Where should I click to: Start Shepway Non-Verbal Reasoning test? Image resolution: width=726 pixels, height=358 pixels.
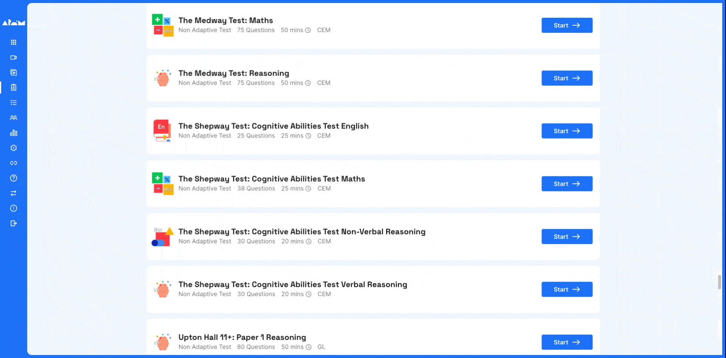(567, 237)
